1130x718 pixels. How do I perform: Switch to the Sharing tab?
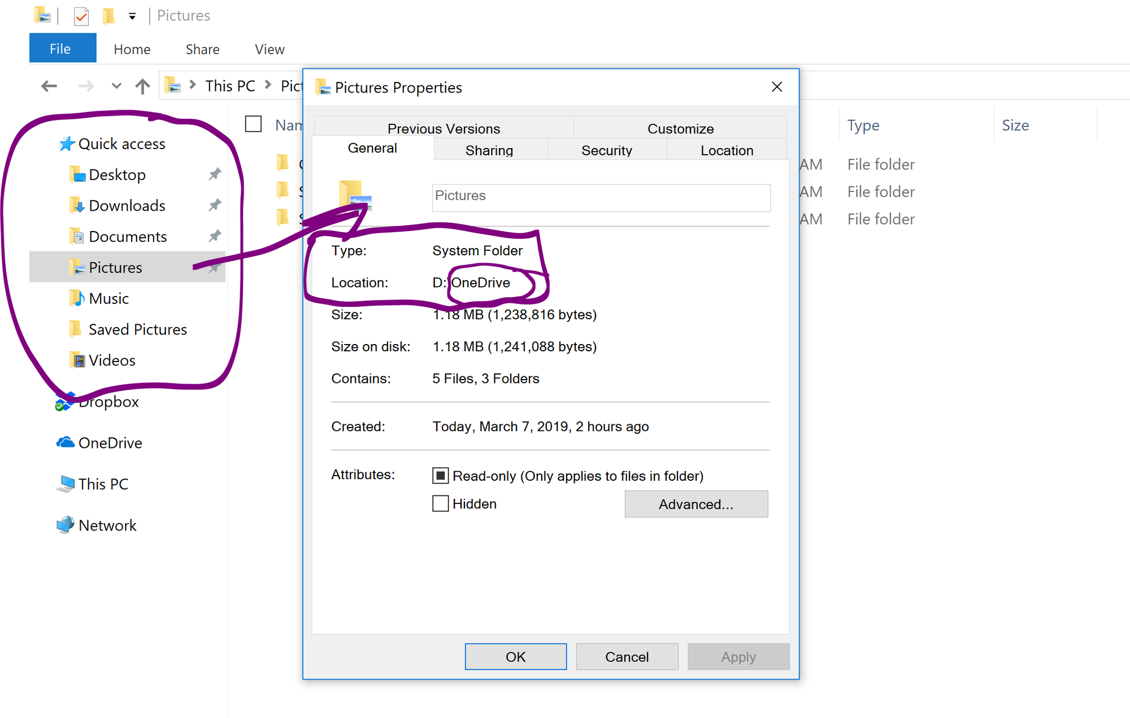pos(489,150)
